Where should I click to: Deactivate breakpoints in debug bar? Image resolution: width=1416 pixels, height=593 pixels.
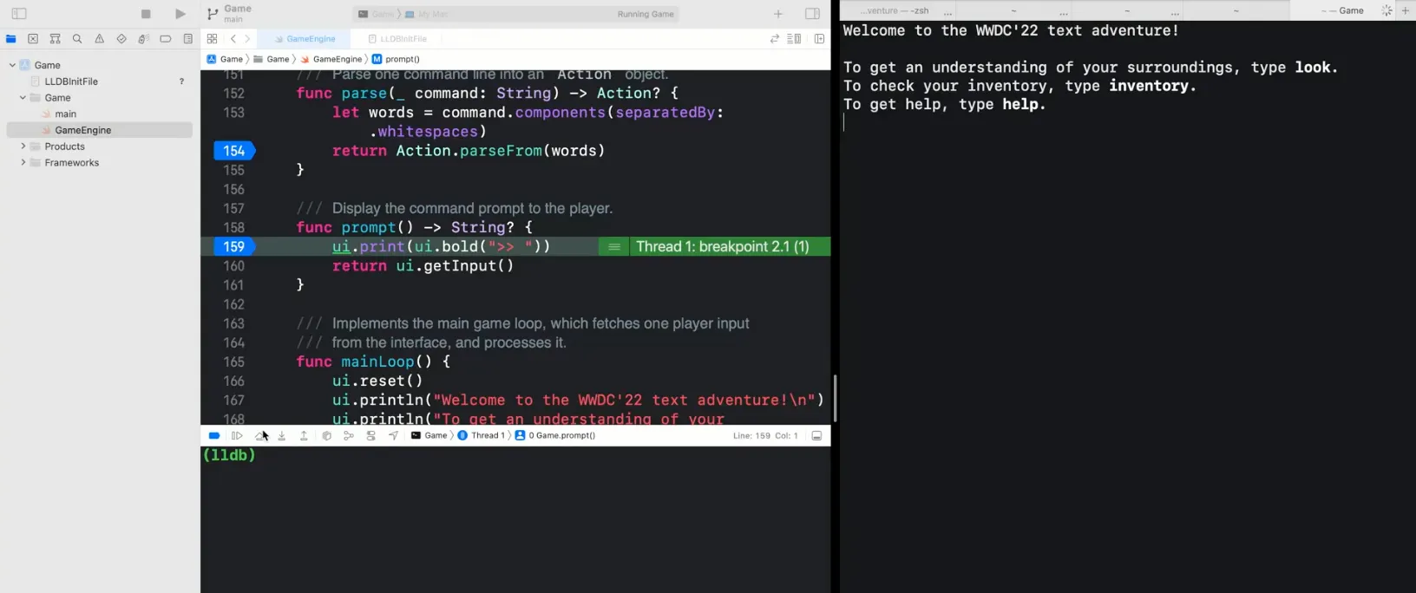click(x=214, y=435)
